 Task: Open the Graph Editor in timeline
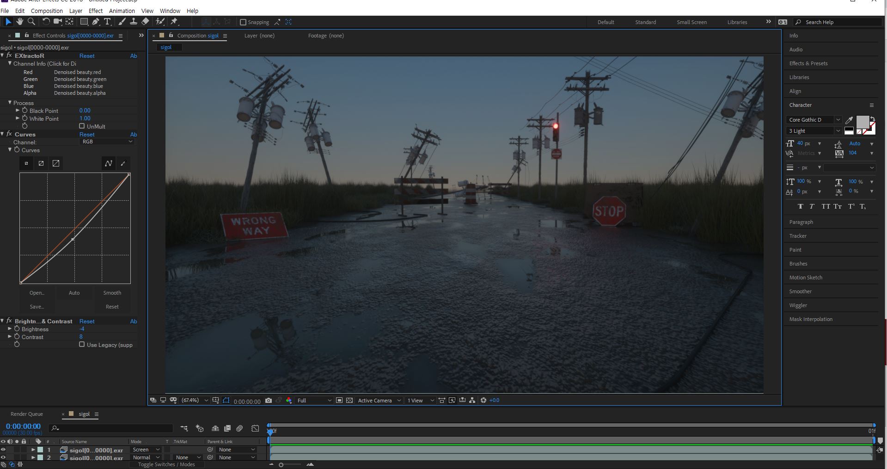point(255,428)
